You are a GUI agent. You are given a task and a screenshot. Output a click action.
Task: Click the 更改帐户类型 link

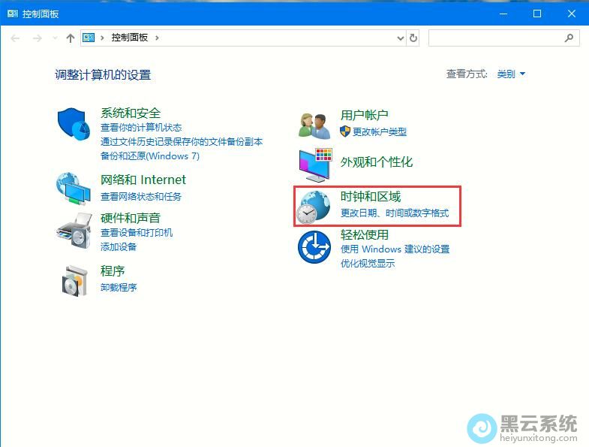tap(379, 131)
